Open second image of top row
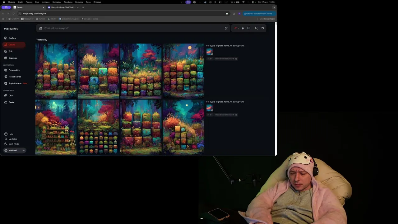Viewport: 398px width, 224px height. coord(98,71)
